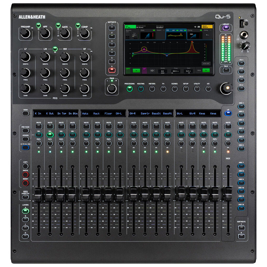
Task: Select the blue LR mix key
Action: coord(228,113)
